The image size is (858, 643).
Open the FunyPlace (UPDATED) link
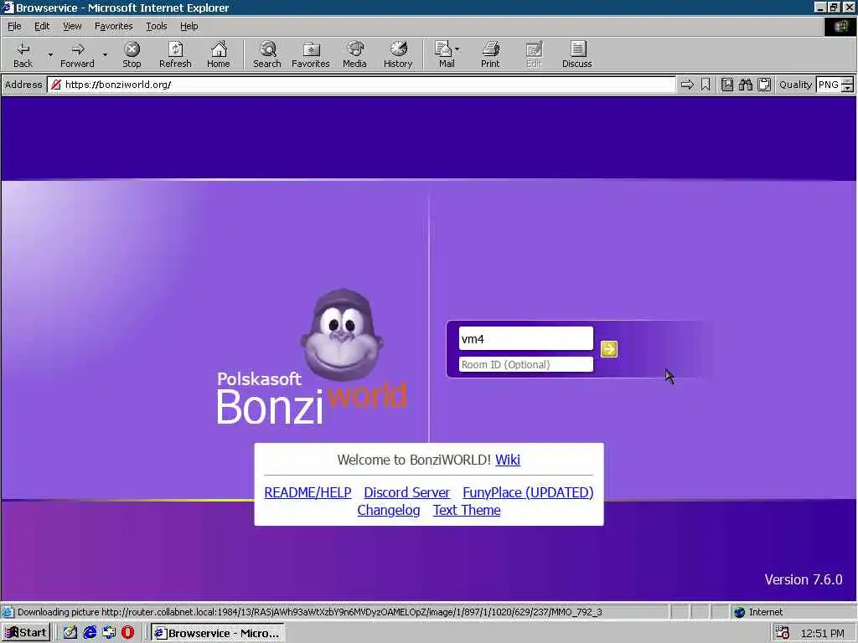pyautogui.click(x=528, y=492)
